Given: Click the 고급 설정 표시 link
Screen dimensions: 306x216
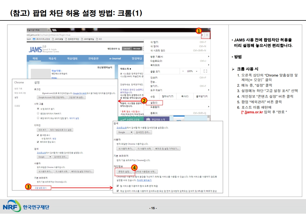Looking at the screenshot, I should [x=41, y=188].
